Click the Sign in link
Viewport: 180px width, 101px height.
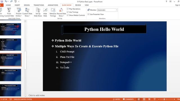tap(177, 5)
